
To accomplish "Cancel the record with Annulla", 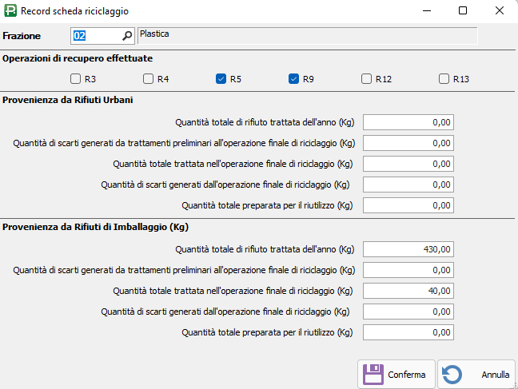I will pyautogui.click(x=476, y=374).
